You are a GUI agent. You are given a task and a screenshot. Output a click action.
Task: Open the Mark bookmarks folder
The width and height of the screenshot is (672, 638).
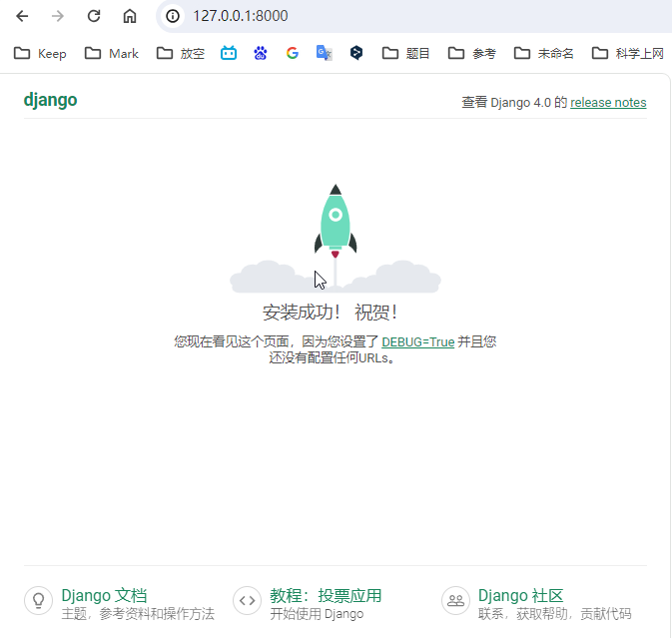112,54
